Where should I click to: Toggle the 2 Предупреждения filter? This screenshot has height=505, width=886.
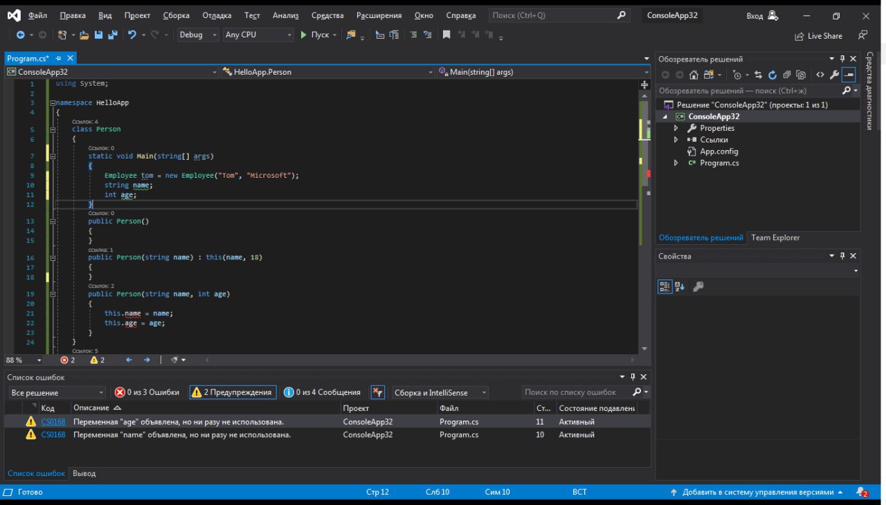tap(233, 392)
